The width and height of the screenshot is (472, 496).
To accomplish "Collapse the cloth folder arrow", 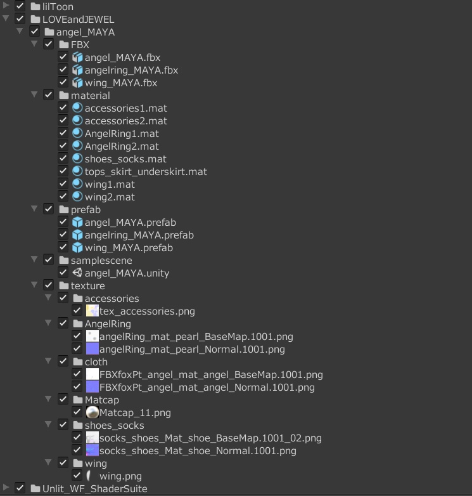I will click(48, 361).
